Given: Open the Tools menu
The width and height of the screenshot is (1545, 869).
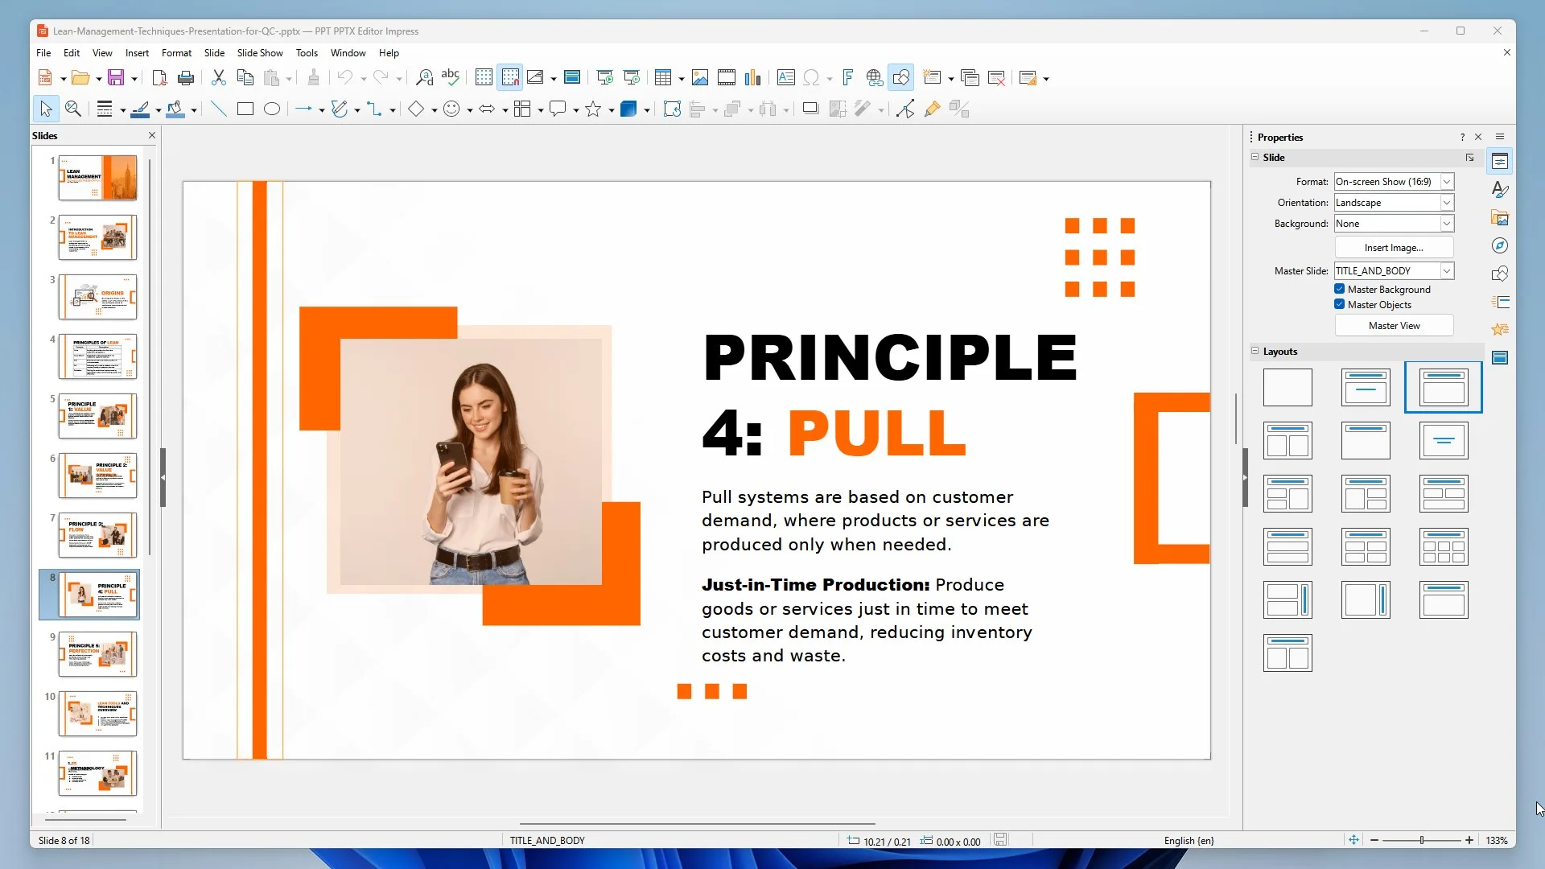Looking at the screenshot, I should tap(307, 53).
